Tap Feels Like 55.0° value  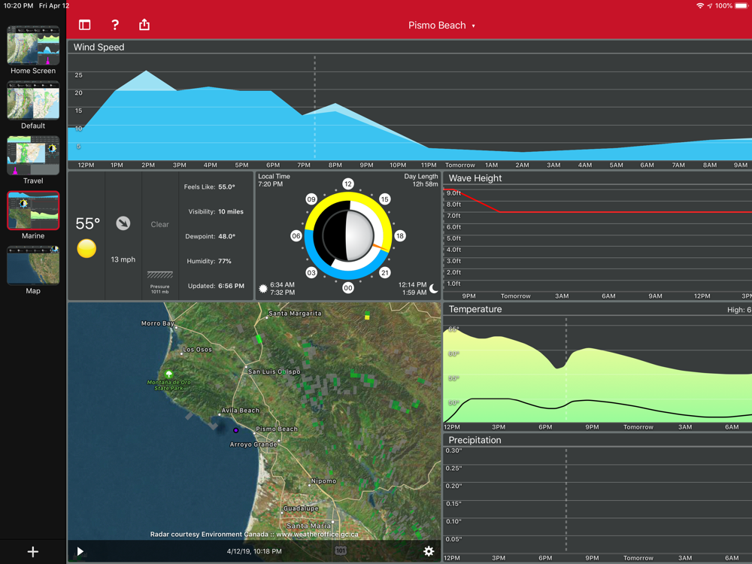click(226, 187)
